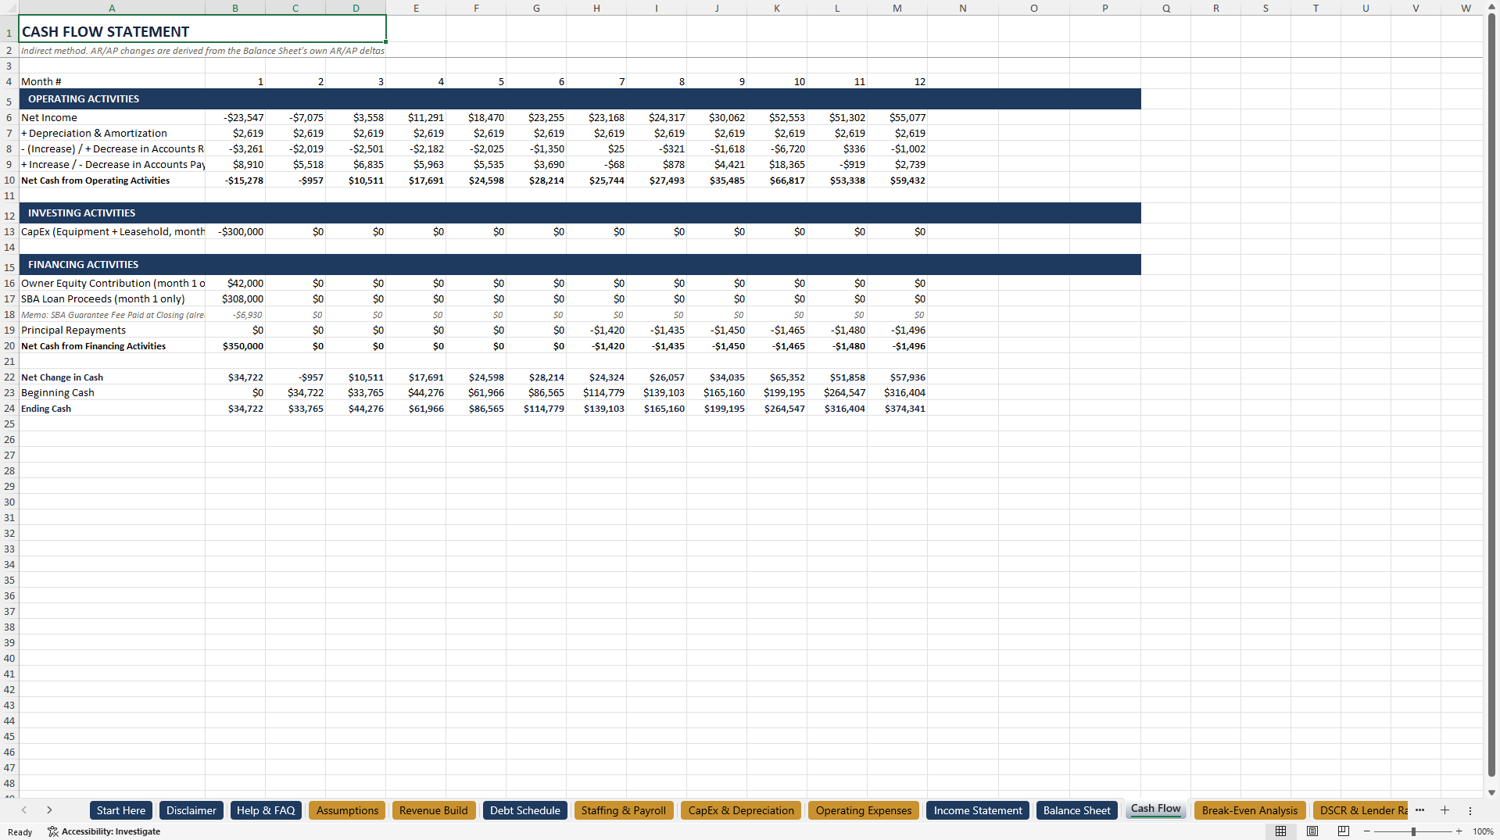Open the Balance Sheet tab
Image resolution: width=1500 pixels, height=840 pixels.
(1077, 810)
